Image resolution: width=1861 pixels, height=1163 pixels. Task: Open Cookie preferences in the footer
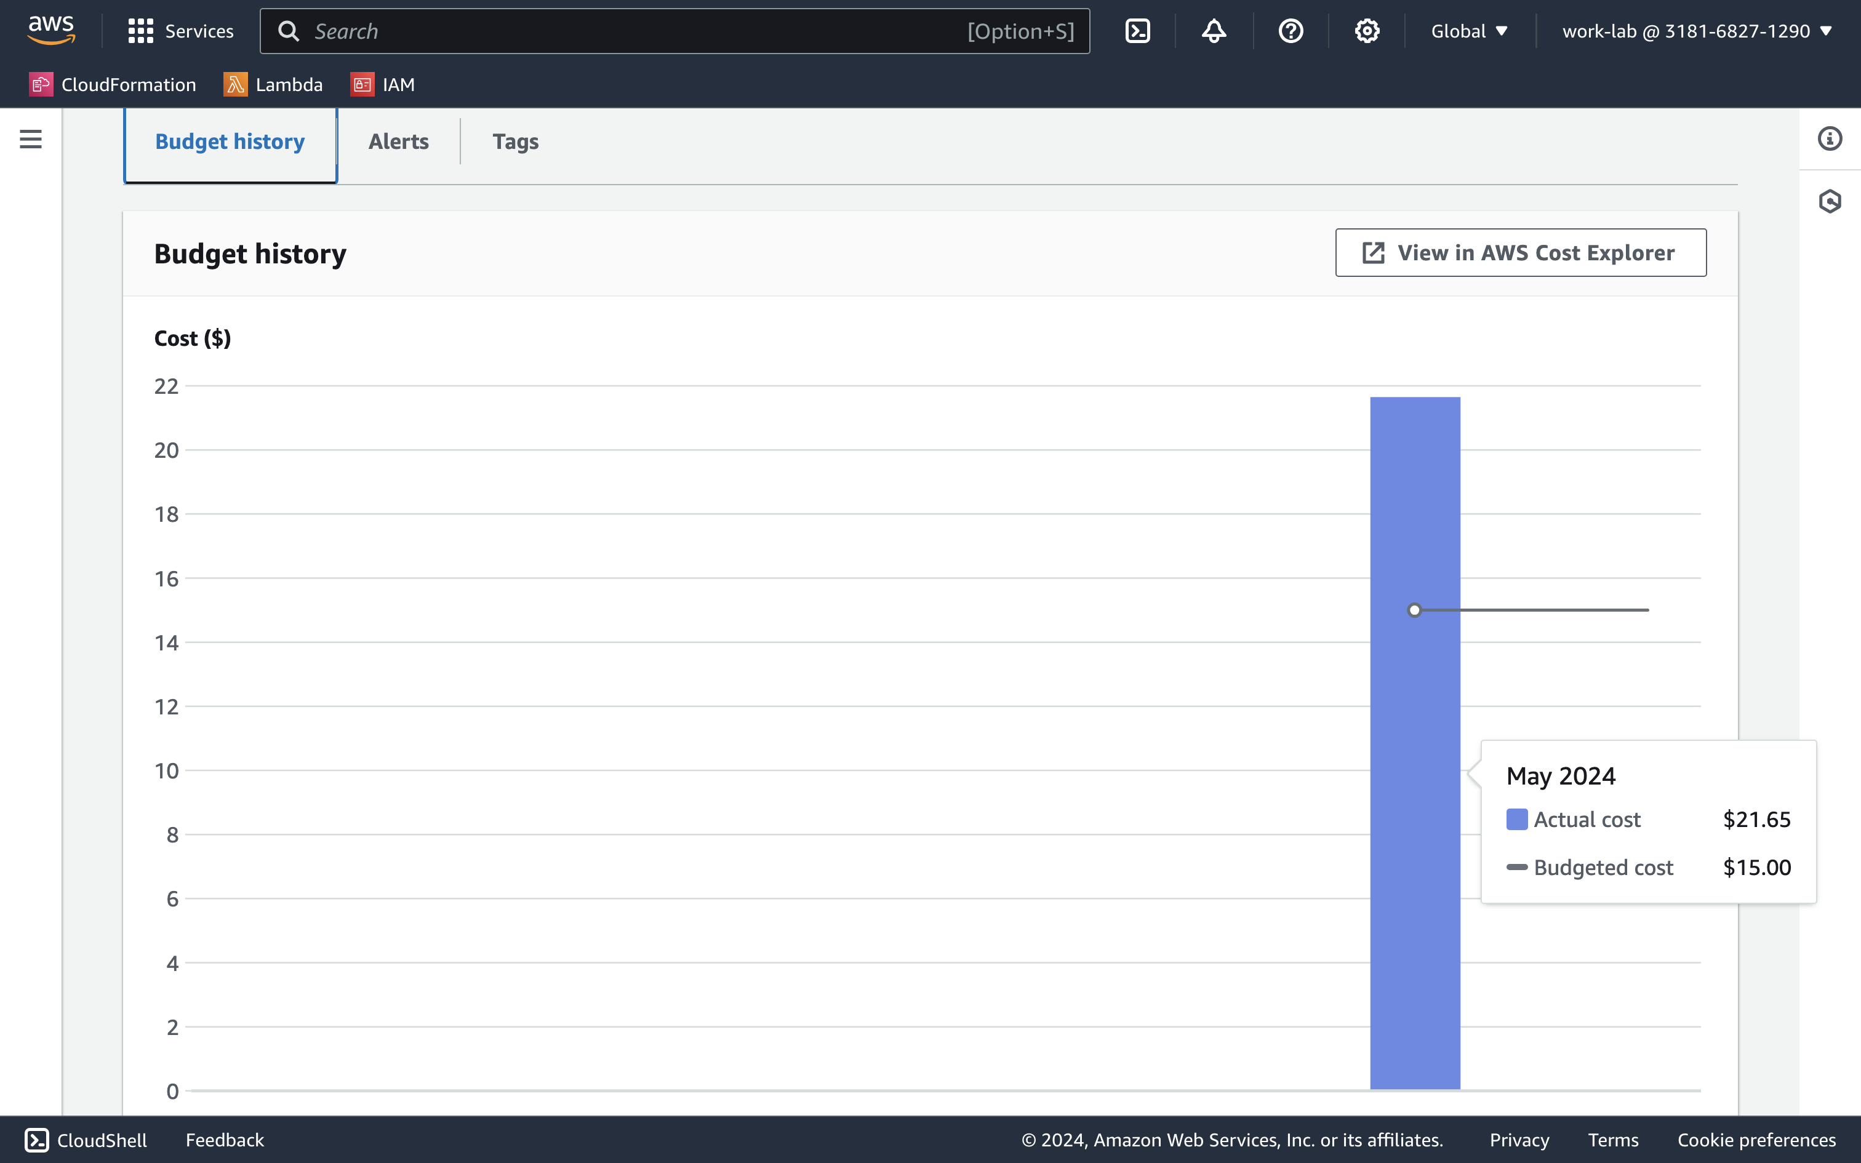coord(1756,1140)
